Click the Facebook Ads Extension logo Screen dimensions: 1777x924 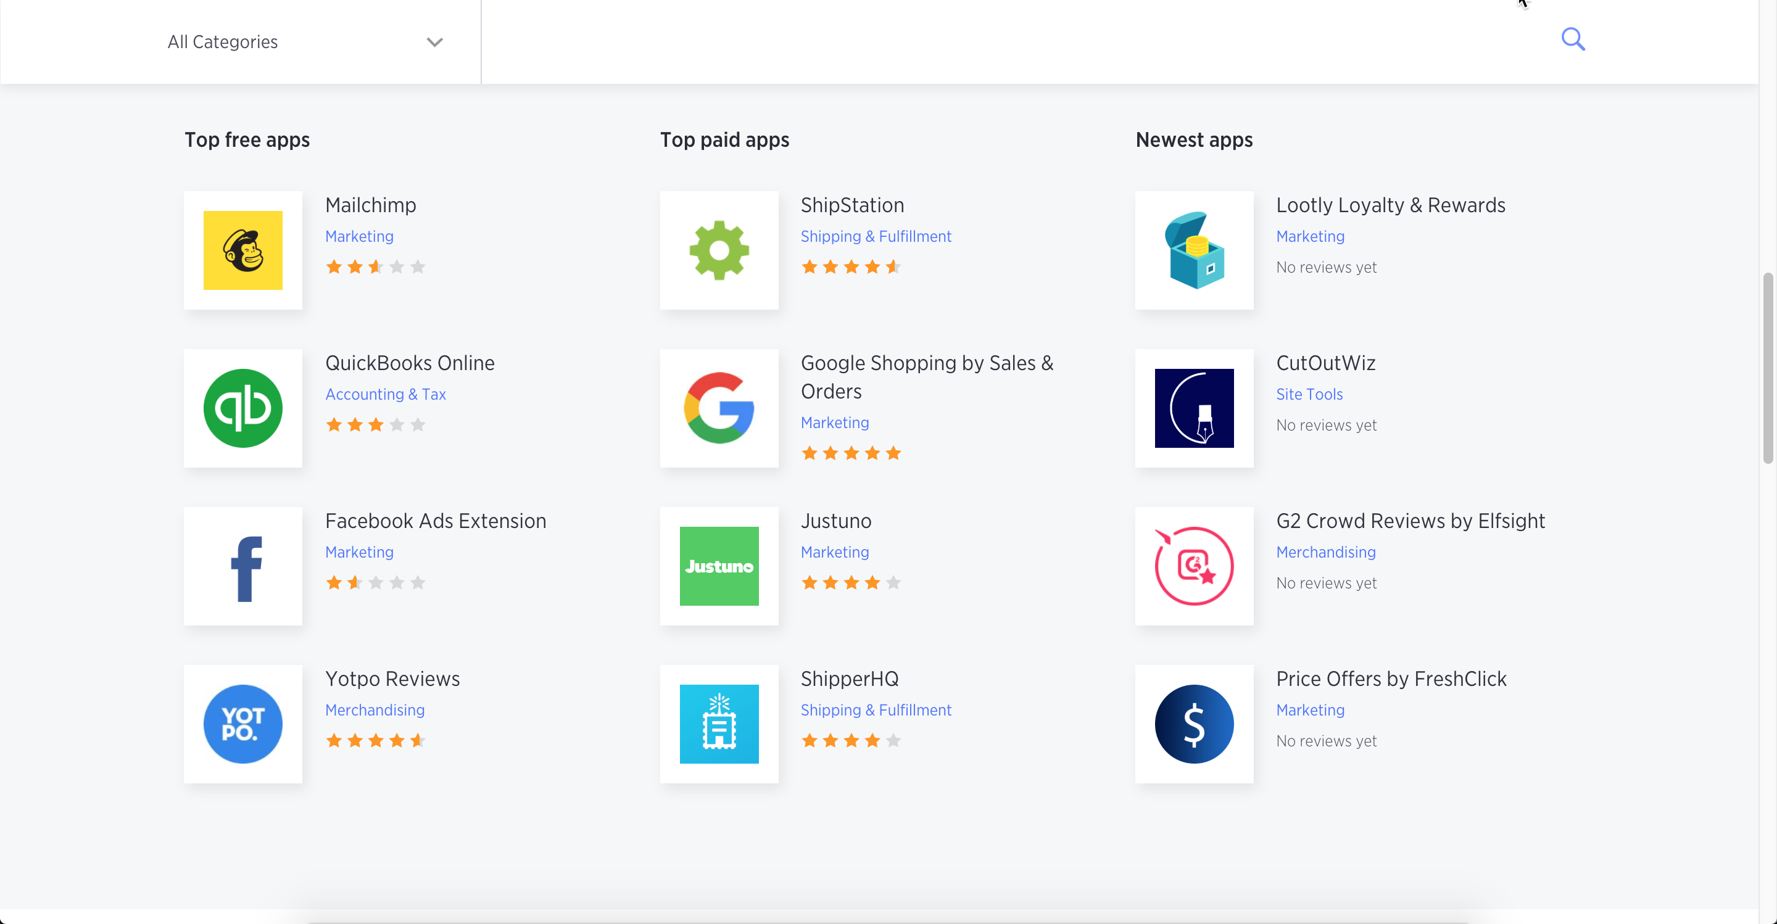pyautogui.click(x=243, y=566)
